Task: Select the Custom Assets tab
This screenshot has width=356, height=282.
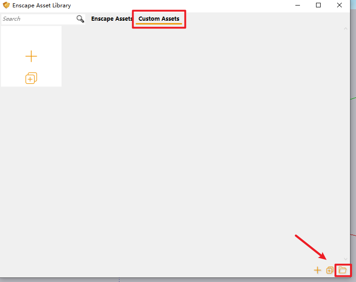Action: (159, 19)
